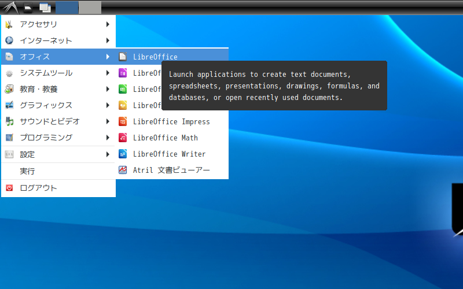Image resolution: width=463 pixels, height=289 pixels.
Task: Launch LibreOffice Impress from the submenu
Action: [171, 121]
